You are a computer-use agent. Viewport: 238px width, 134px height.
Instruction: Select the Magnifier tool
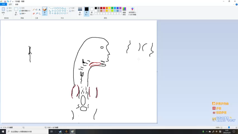[39, 13]
